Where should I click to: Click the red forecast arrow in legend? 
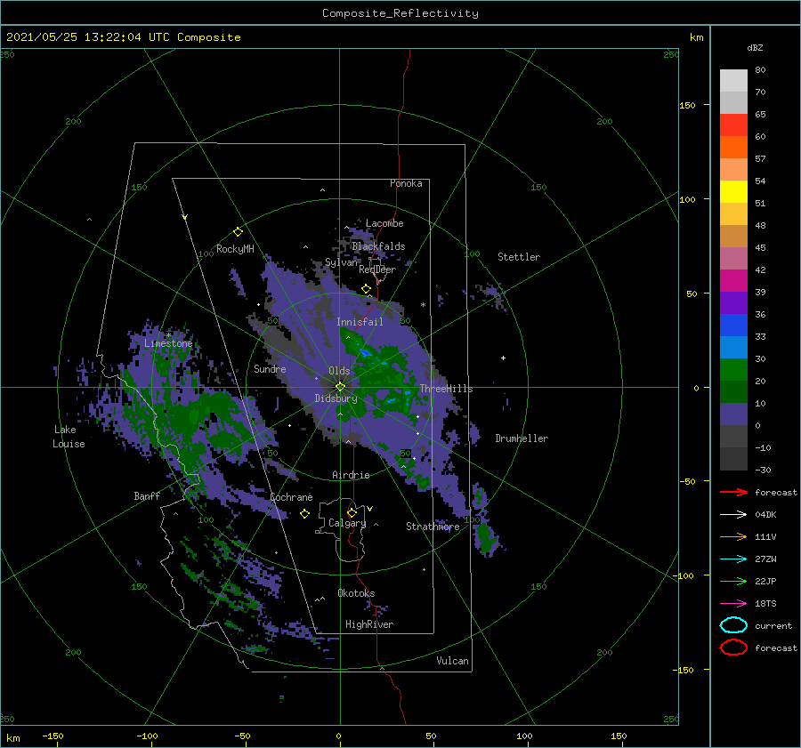(733, 492)
